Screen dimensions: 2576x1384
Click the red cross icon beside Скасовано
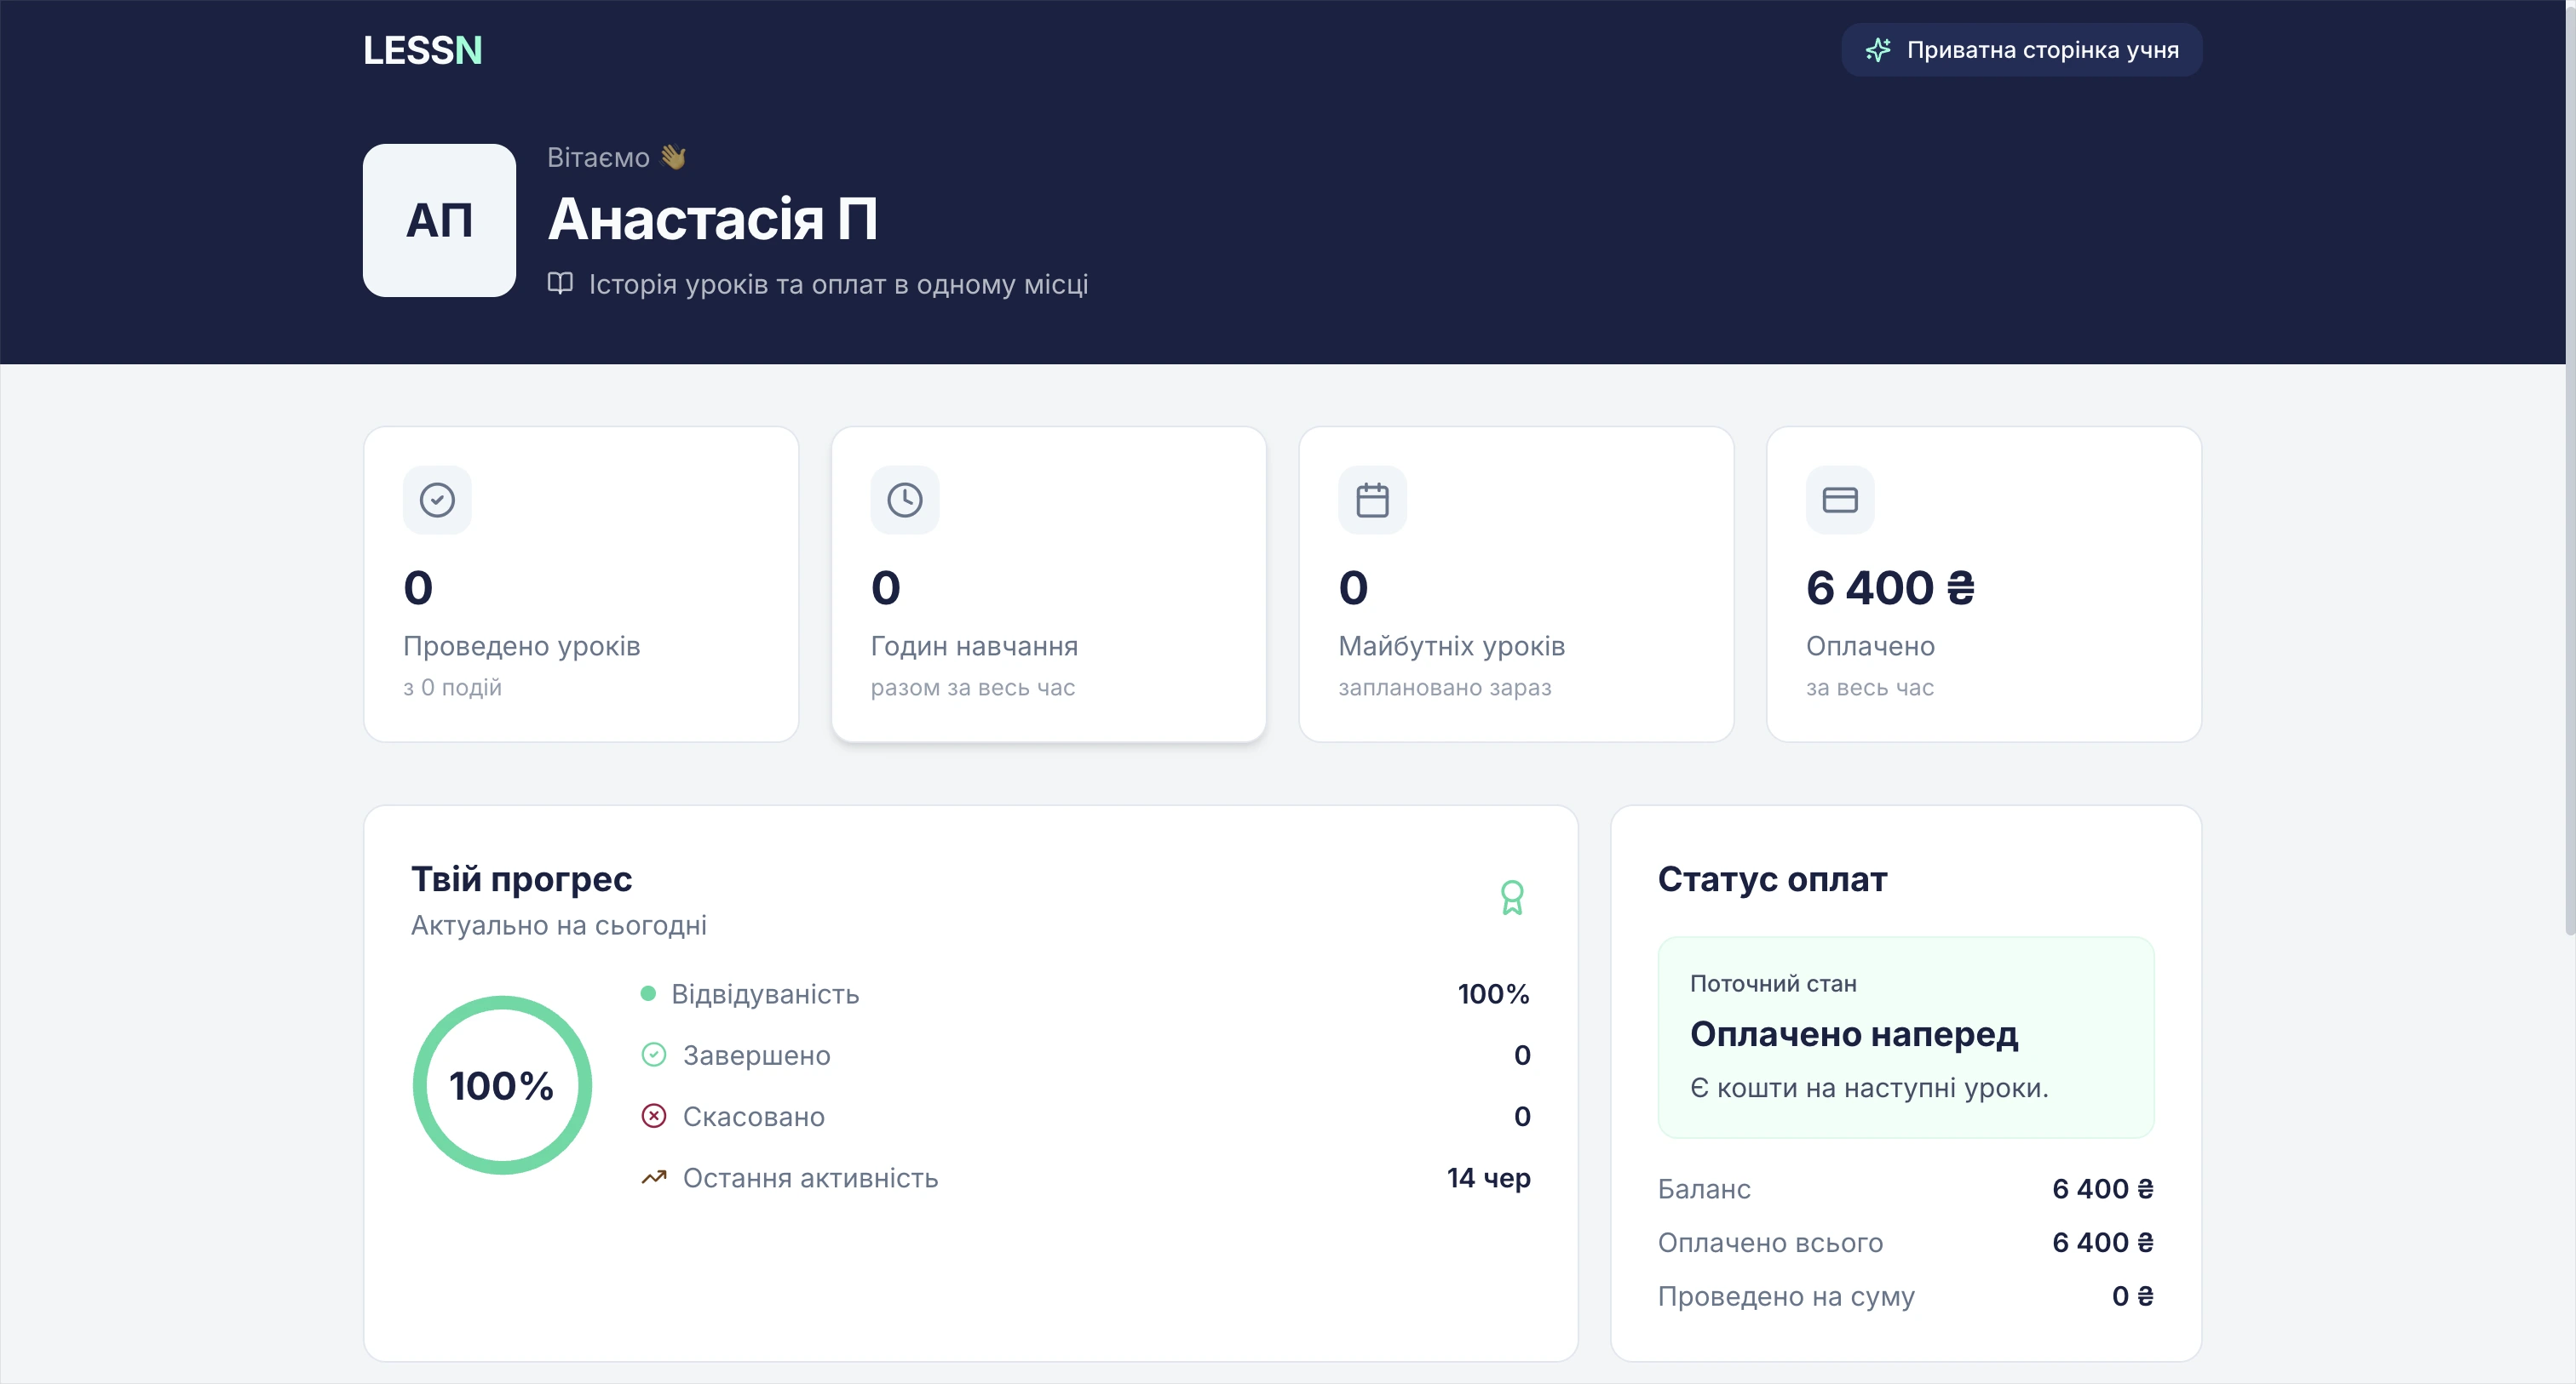coord(654,1115)
